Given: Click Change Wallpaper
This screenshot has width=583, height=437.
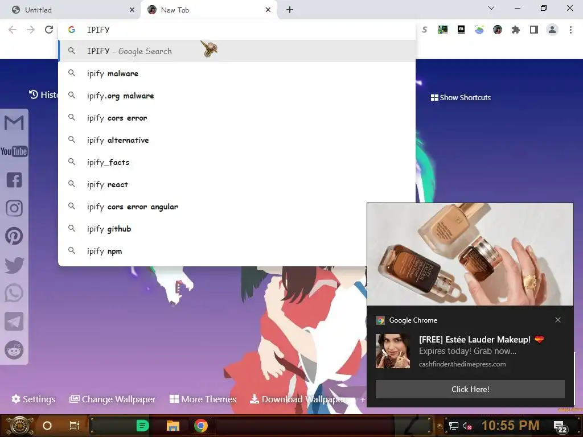Looking at the screenshot, I should (x=112, y=399).
